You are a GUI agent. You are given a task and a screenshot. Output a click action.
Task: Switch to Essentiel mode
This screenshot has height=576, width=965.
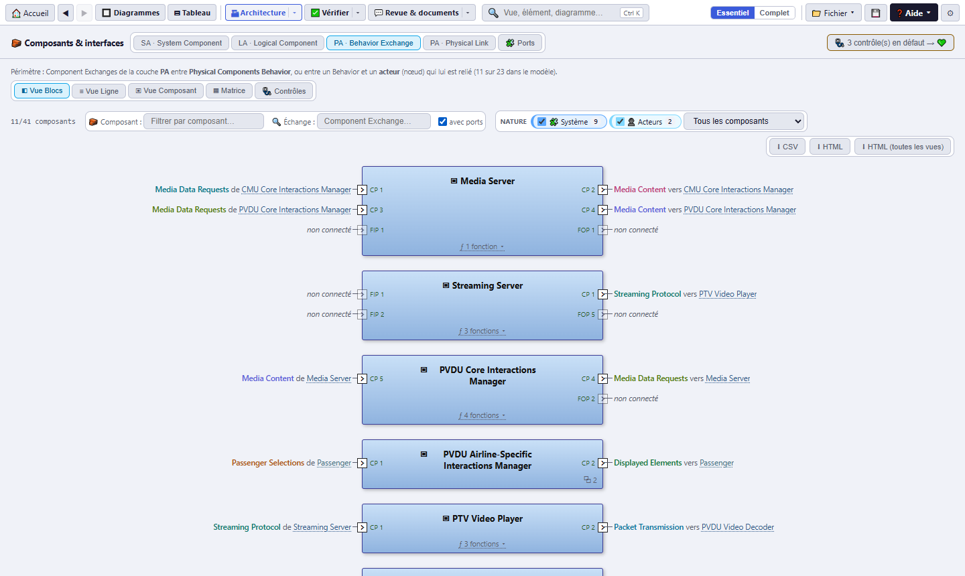pos(732,13)
